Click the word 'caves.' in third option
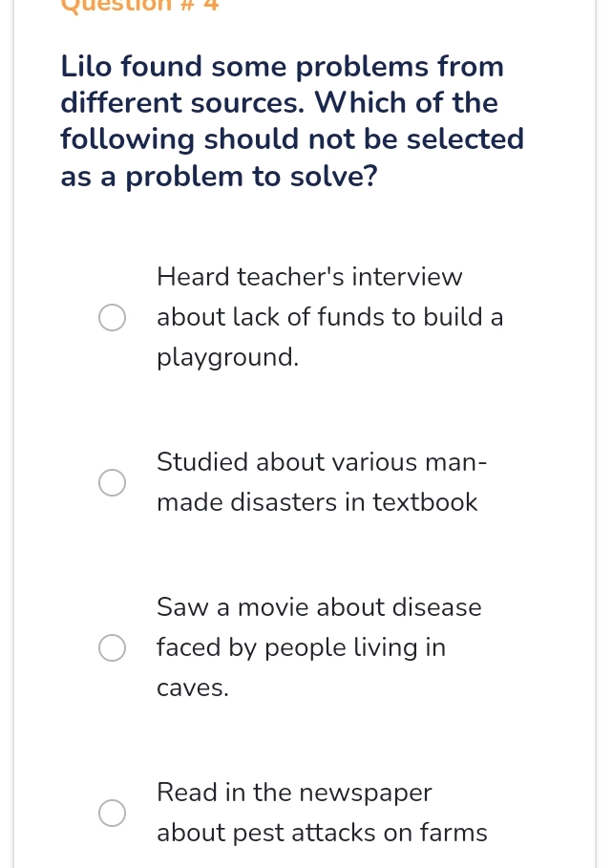Image resolution: width=612 pixels, height=868 pixels. (193, 688)
